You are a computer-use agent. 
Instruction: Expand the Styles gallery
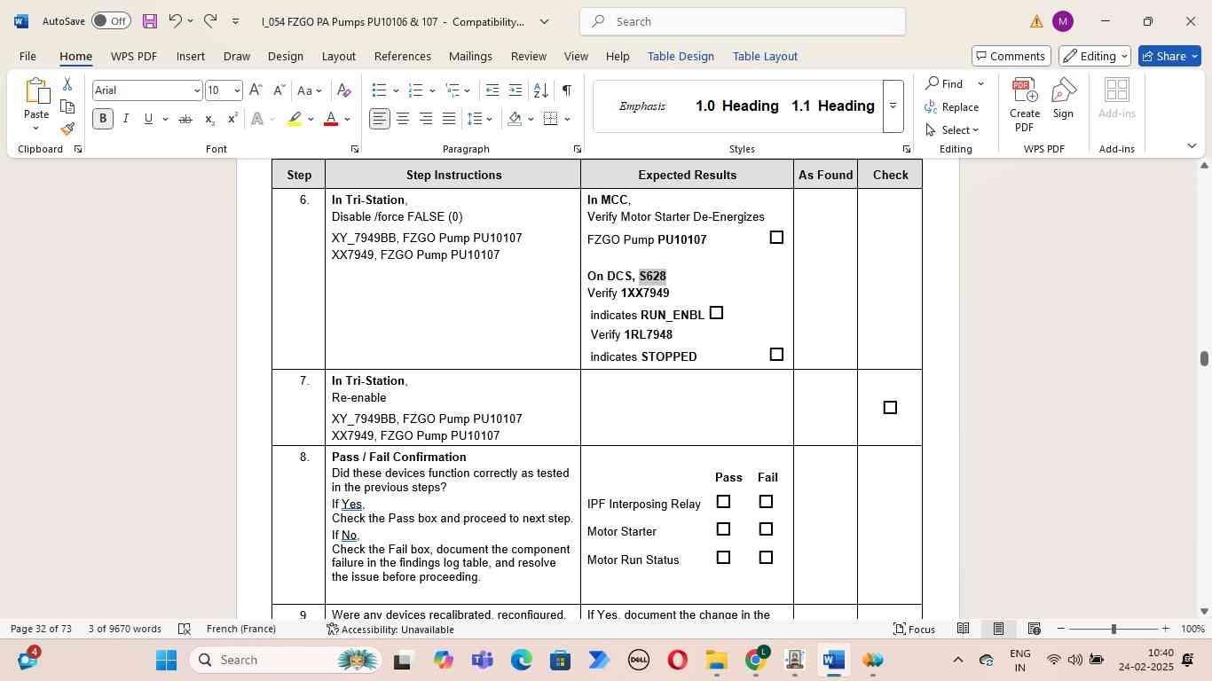click(893, 106)
